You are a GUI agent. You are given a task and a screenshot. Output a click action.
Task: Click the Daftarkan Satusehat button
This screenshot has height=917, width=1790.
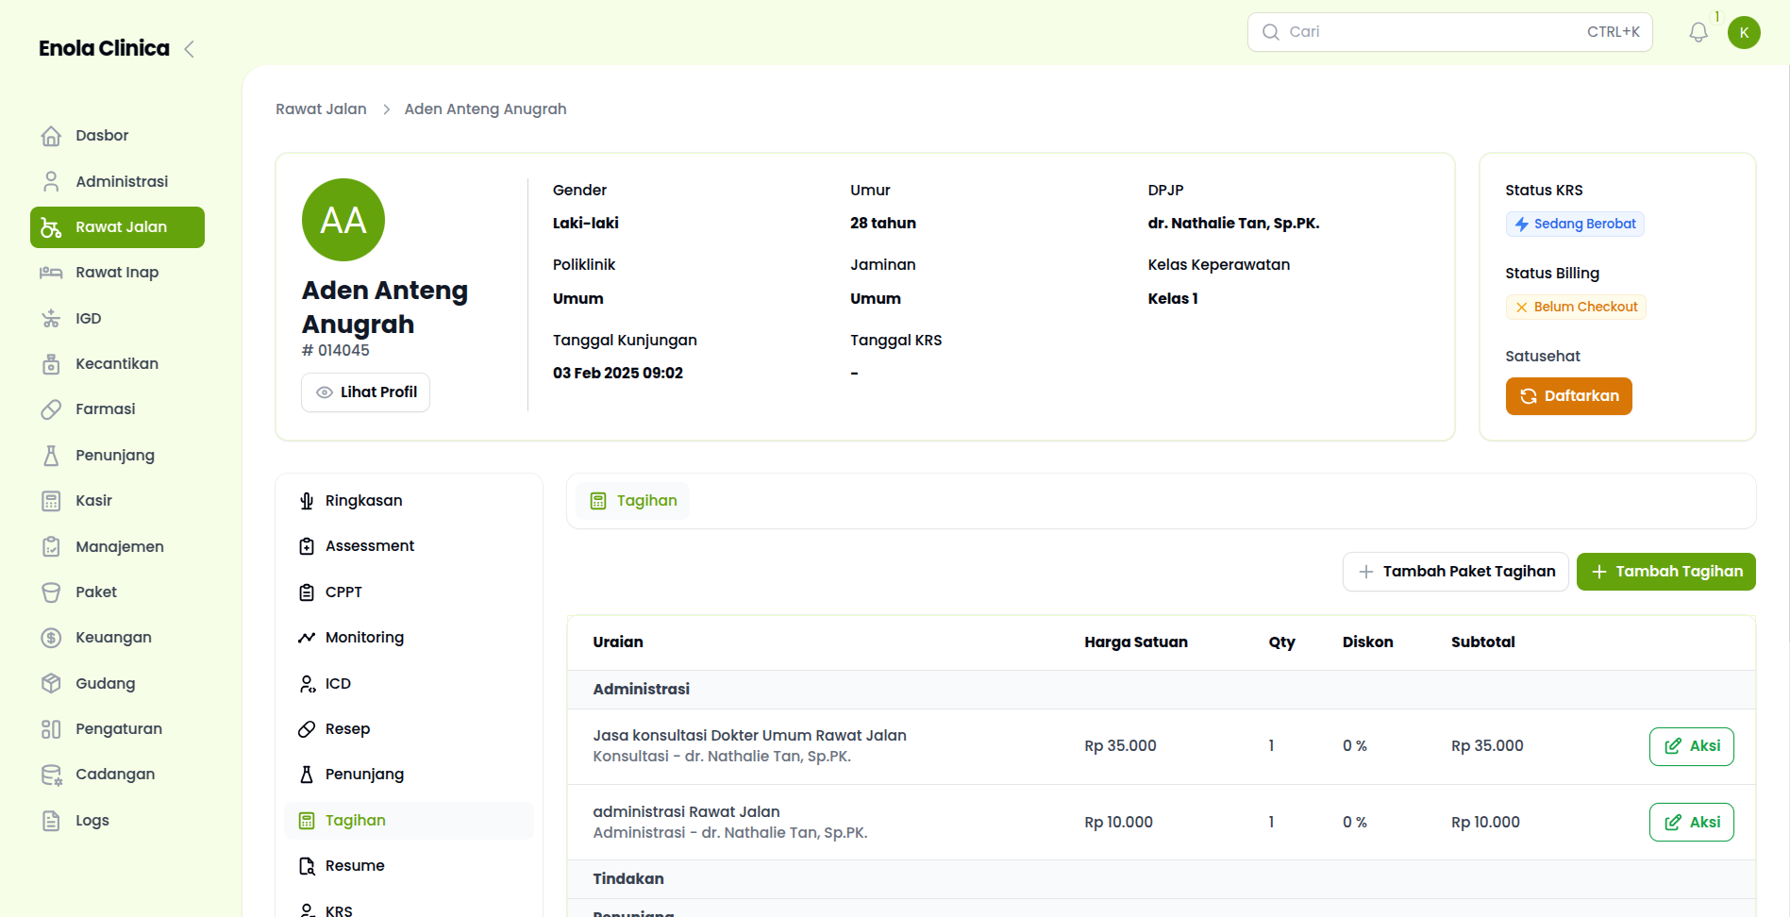[1567, 396]
